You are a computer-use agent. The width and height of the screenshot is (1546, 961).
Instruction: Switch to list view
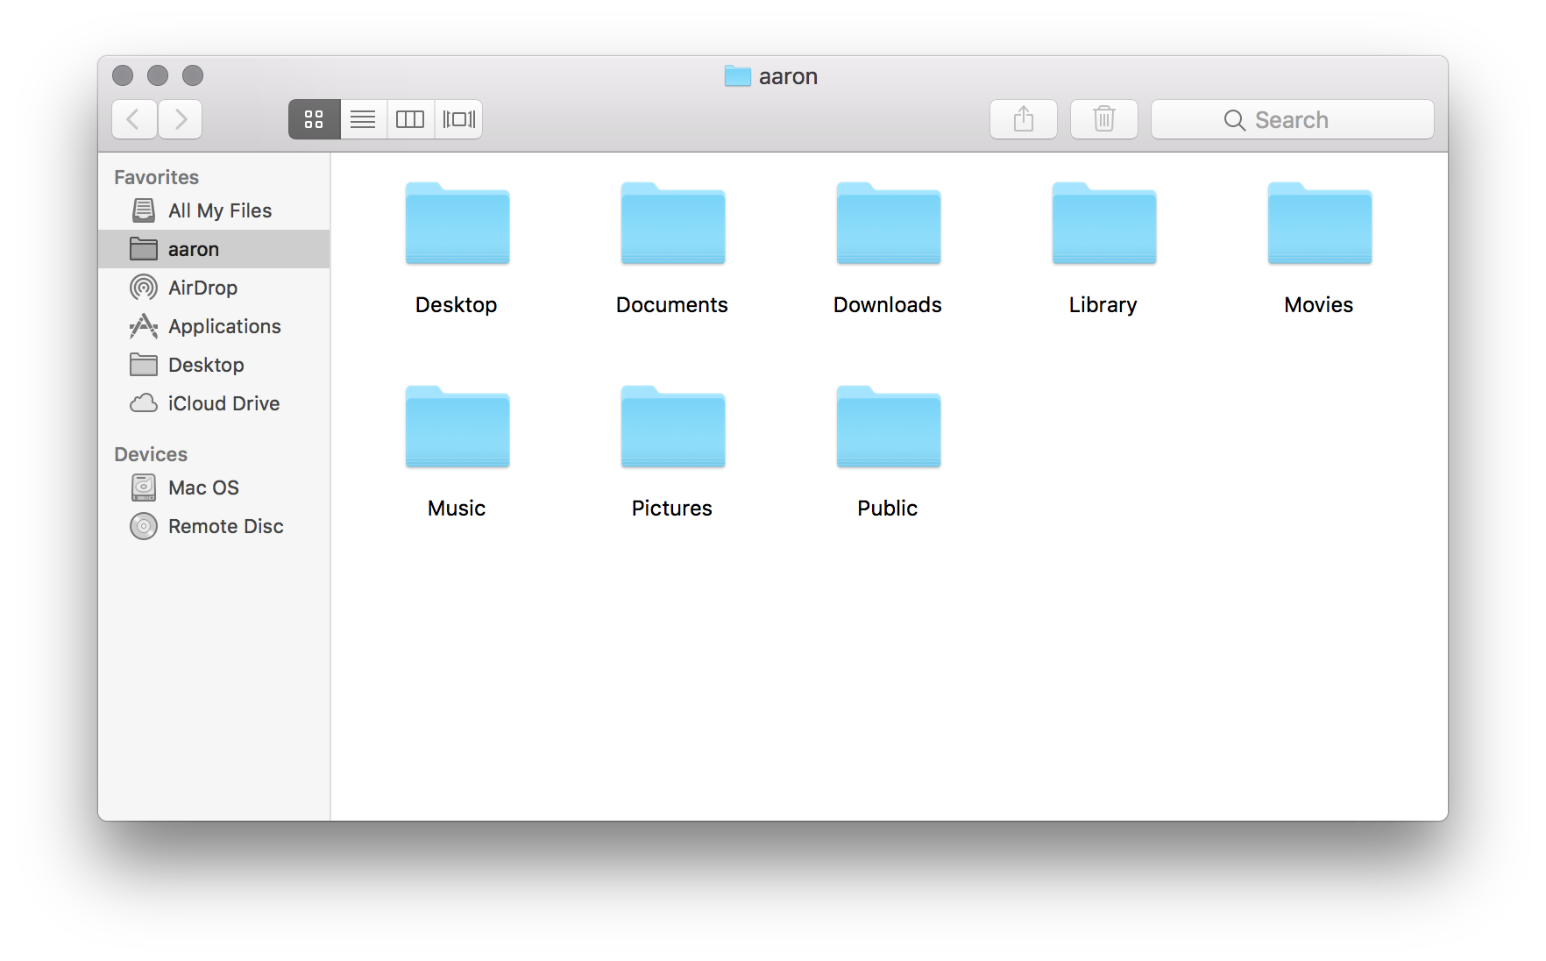(x=363, y=119)
